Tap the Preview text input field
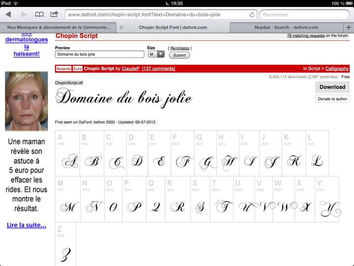This screenshot has width=354, height=266. 99,55
